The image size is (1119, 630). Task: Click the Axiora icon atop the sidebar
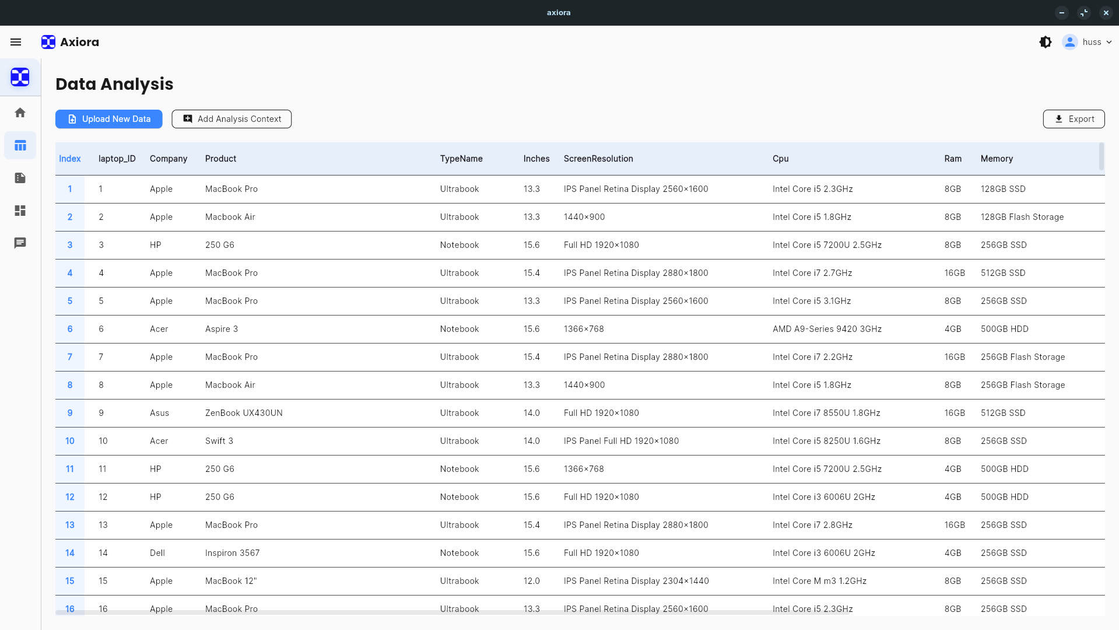tap(20, 77)
